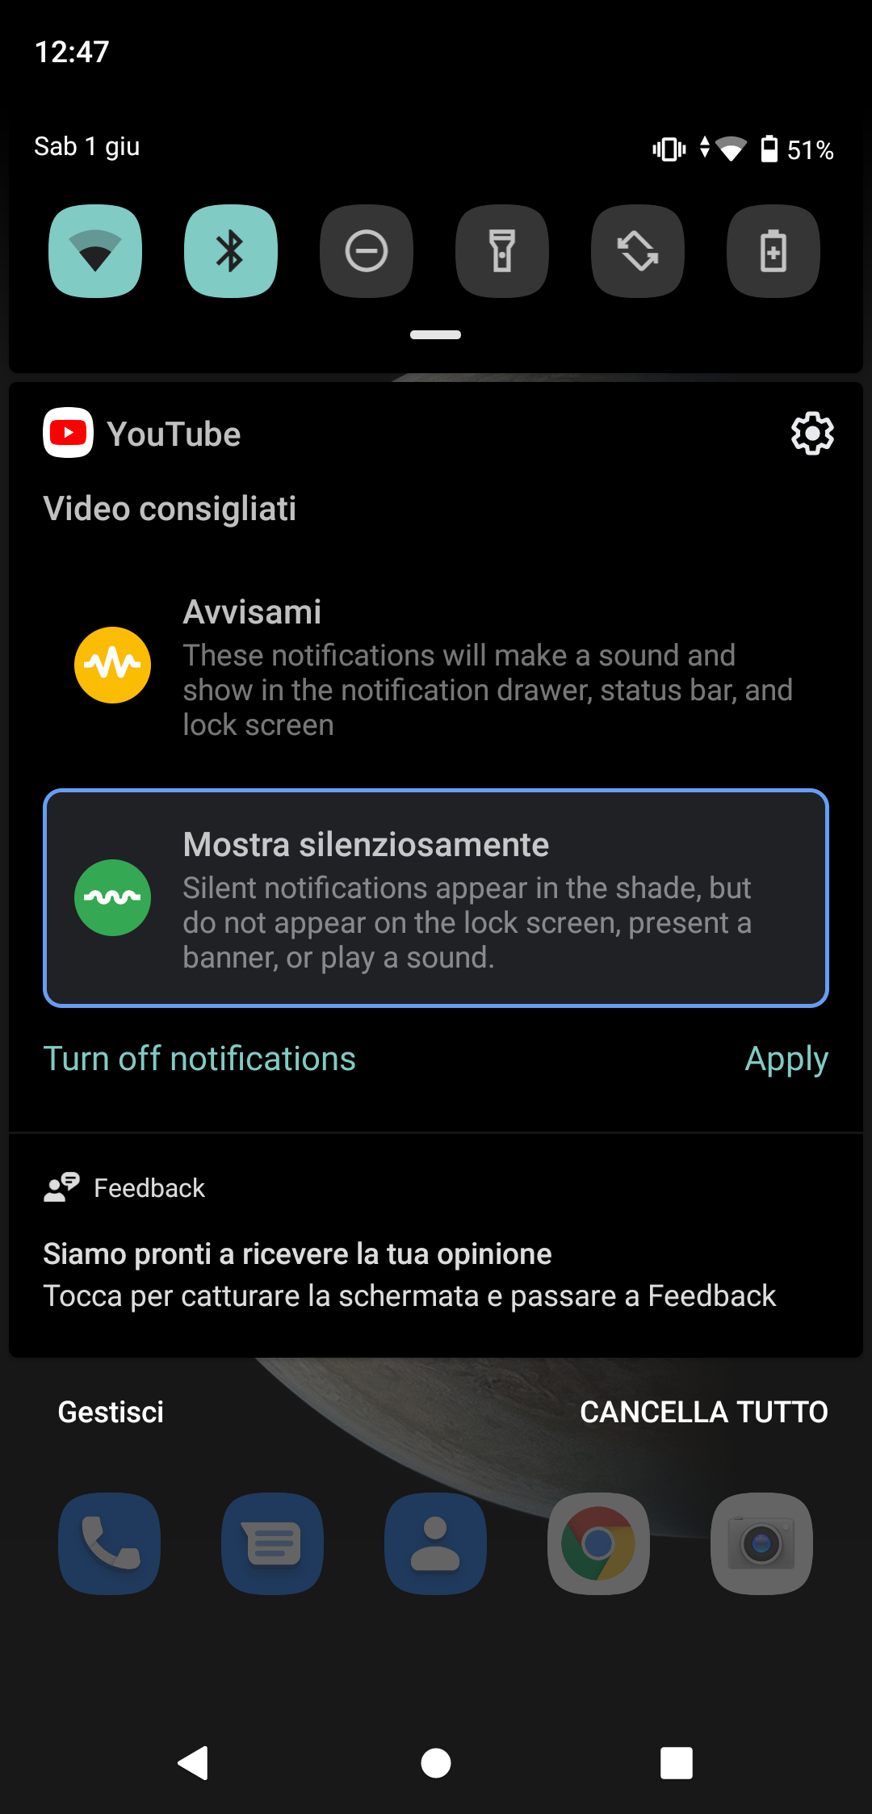This screenshot has width=872, height=1814.
Task: Launch Chrome from the home dock
Action: (x=598, y=1543)
